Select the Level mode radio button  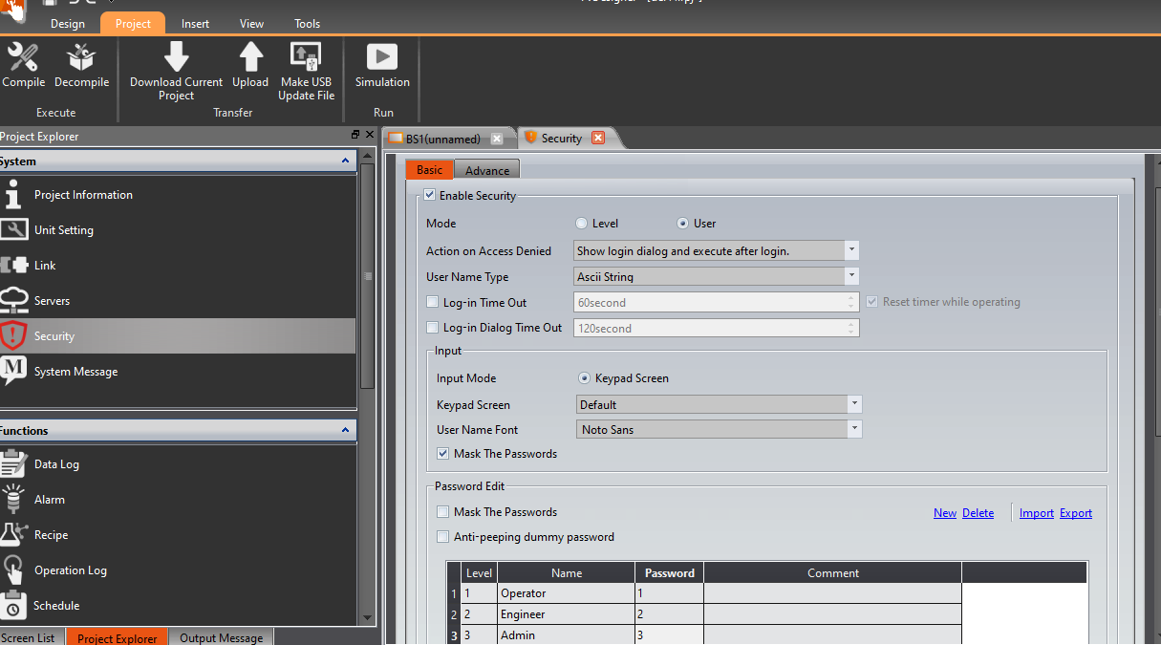point(582,224)
